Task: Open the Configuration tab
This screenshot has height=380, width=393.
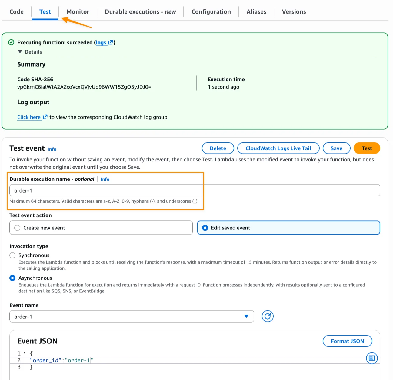Action: [x=211, y=12]
